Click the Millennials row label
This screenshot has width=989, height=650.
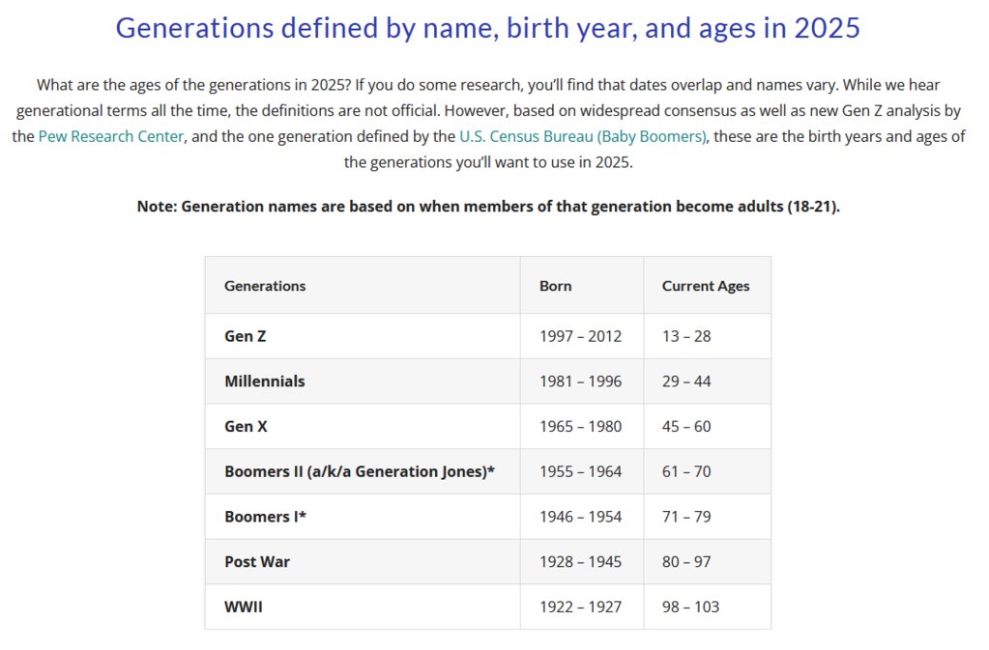tap(265, 382)
